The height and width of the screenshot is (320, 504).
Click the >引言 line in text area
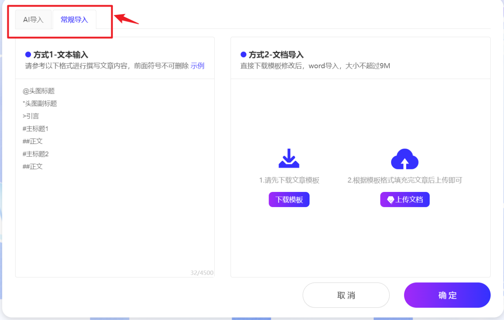coord(31,116)
